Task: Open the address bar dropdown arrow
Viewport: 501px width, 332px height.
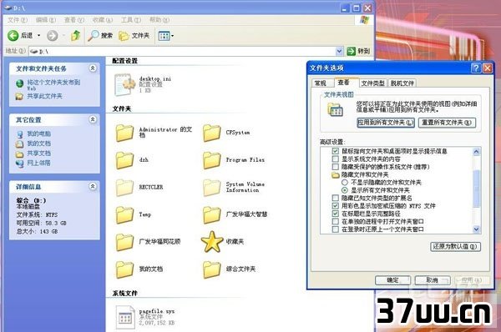Action: coord(339,51)
